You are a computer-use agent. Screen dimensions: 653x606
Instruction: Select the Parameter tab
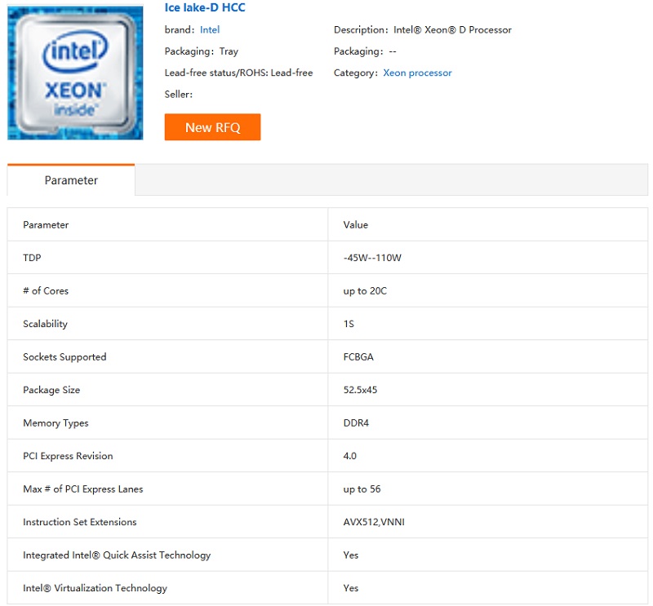pyautogui.click(x=71, y=179)
